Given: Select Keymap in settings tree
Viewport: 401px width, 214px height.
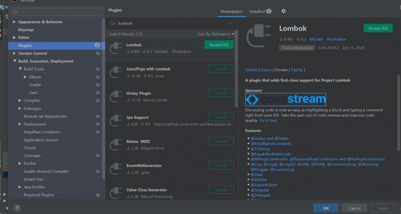Looking at the screenshot, I should (x=26, y=30).
